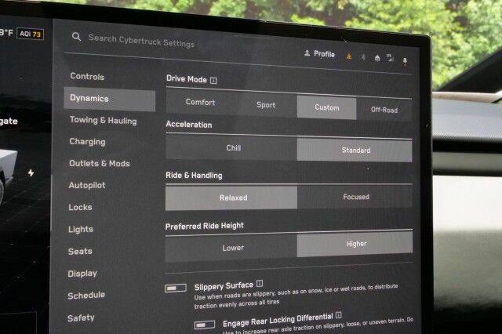Open the Dynamics settings section
The image size is (502, 334).
pos(110,100)
